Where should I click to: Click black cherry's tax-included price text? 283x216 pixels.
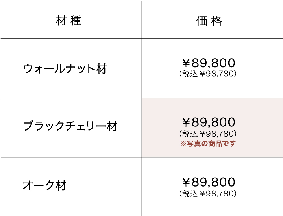pos(208,133)
